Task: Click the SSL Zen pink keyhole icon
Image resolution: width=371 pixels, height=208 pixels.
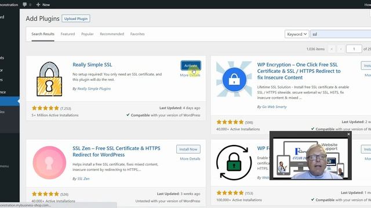Action: click(49, 162)
